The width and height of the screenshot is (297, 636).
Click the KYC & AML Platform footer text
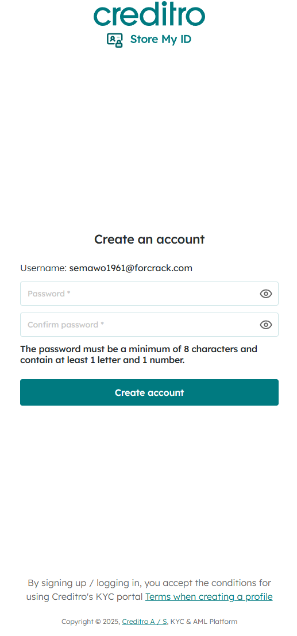[204, 622]
